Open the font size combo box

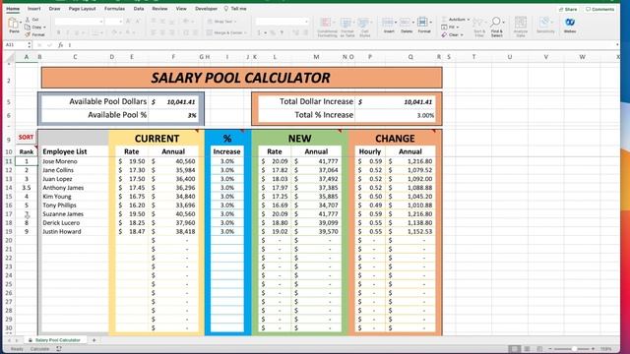[x=114, y=22]
